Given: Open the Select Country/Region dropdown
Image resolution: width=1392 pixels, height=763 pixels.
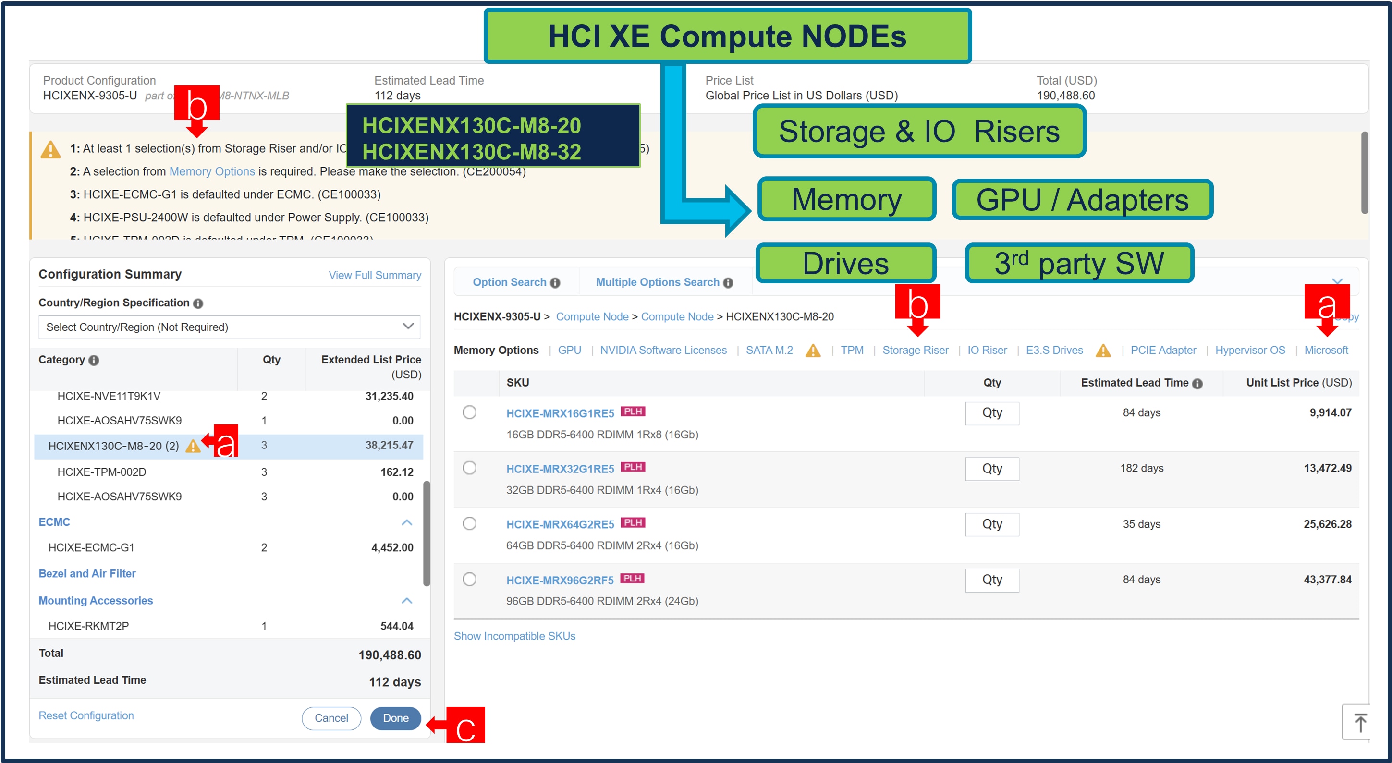Looking at the screenshot, I should 229,327.
